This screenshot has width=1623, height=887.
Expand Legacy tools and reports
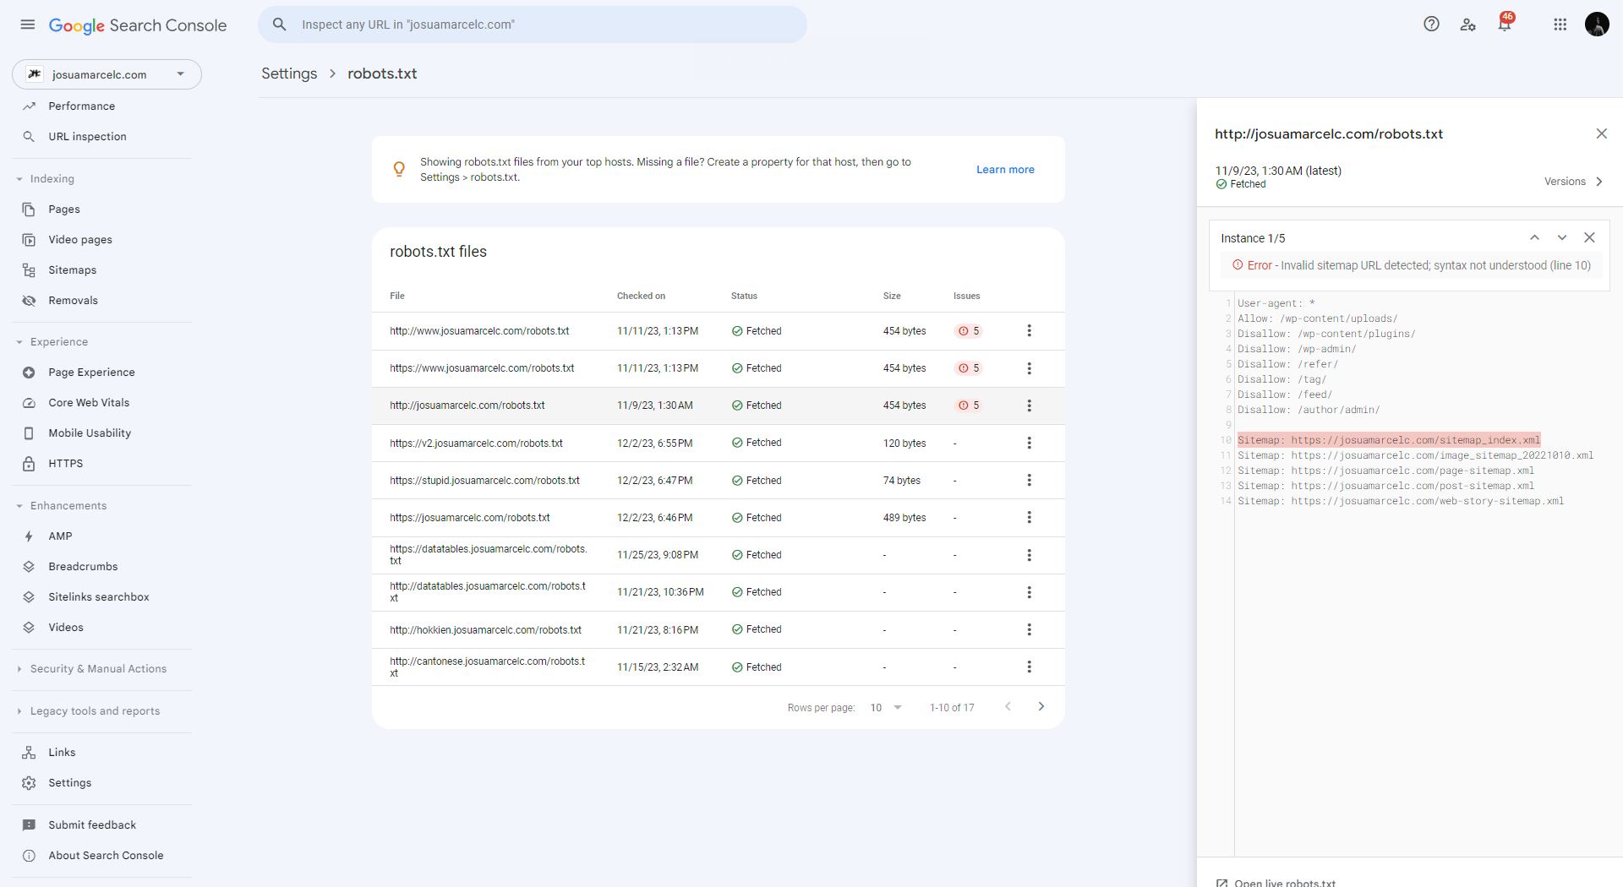point(19,711)
